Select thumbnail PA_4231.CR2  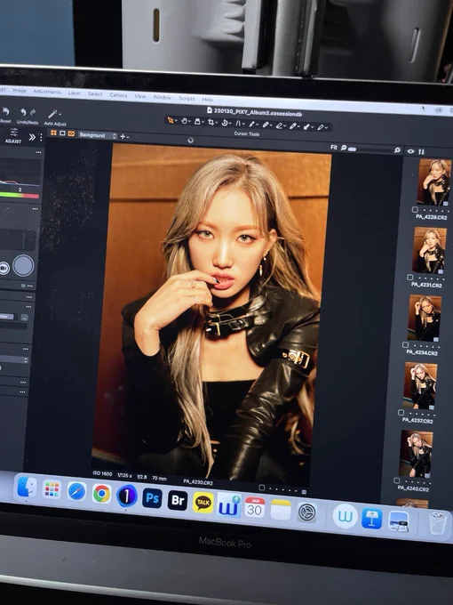[x=429, y=250]
